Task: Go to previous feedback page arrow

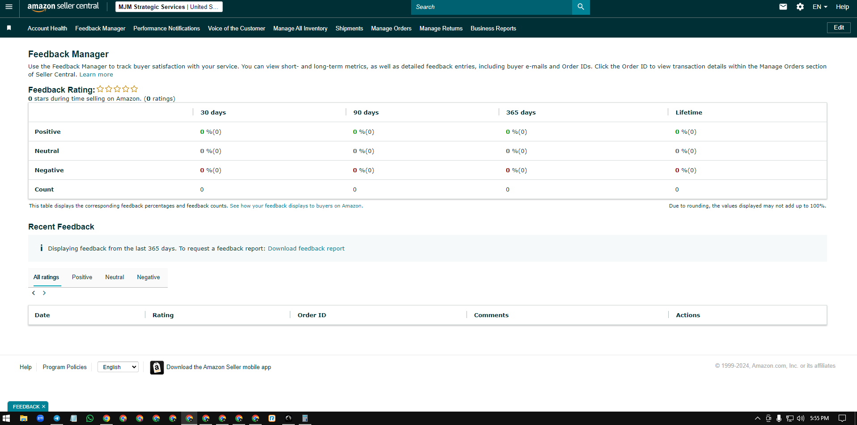Action: 34,293
